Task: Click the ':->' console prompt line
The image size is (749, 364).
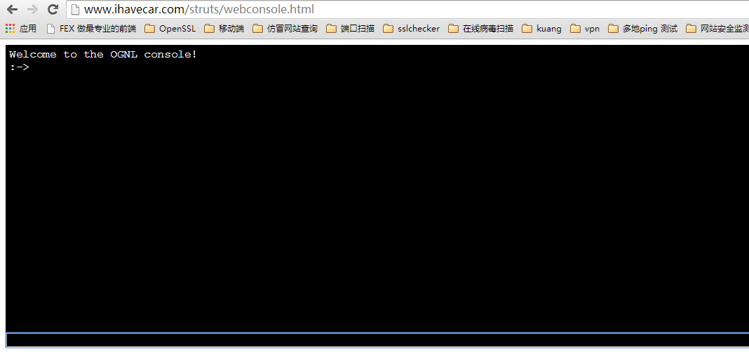Action: (x=19, y=67)
